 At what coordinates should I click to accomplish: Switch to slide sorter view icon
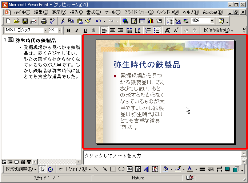(x=23, y=162)
